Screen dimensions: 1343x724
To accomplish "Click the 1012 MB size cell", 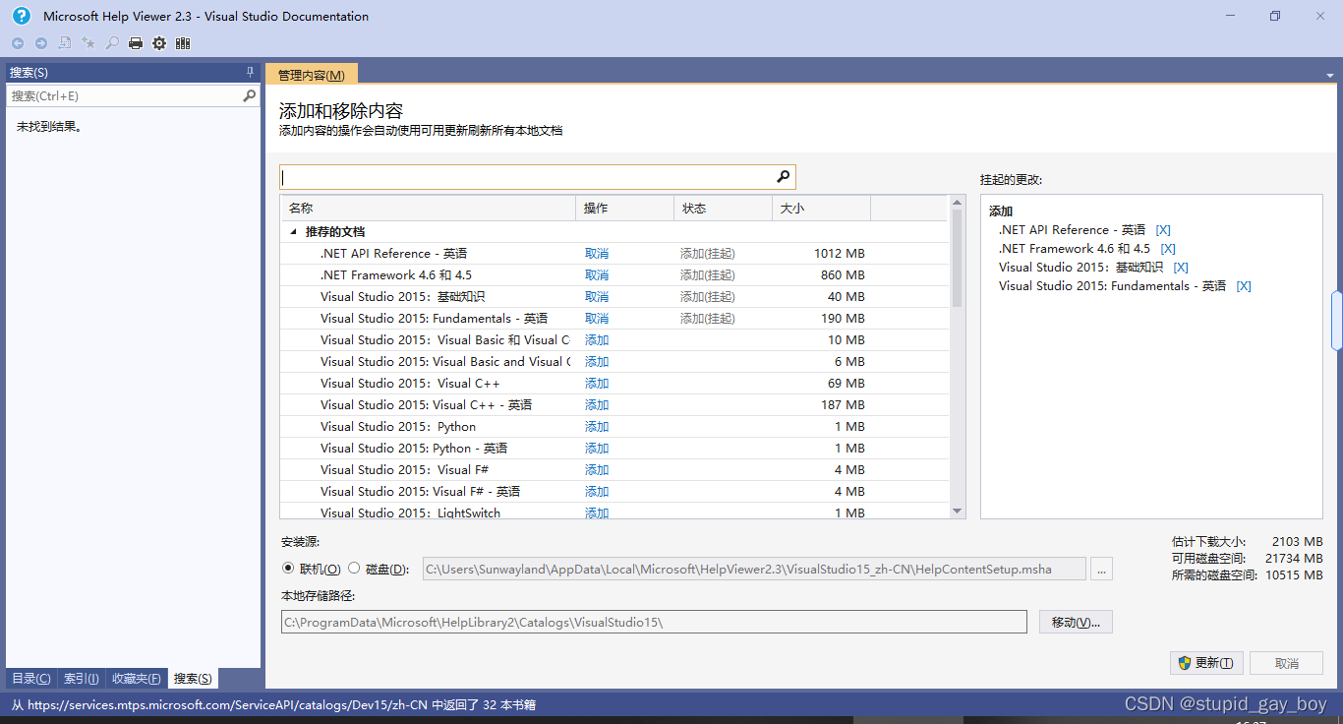I will tap(840, 254).
